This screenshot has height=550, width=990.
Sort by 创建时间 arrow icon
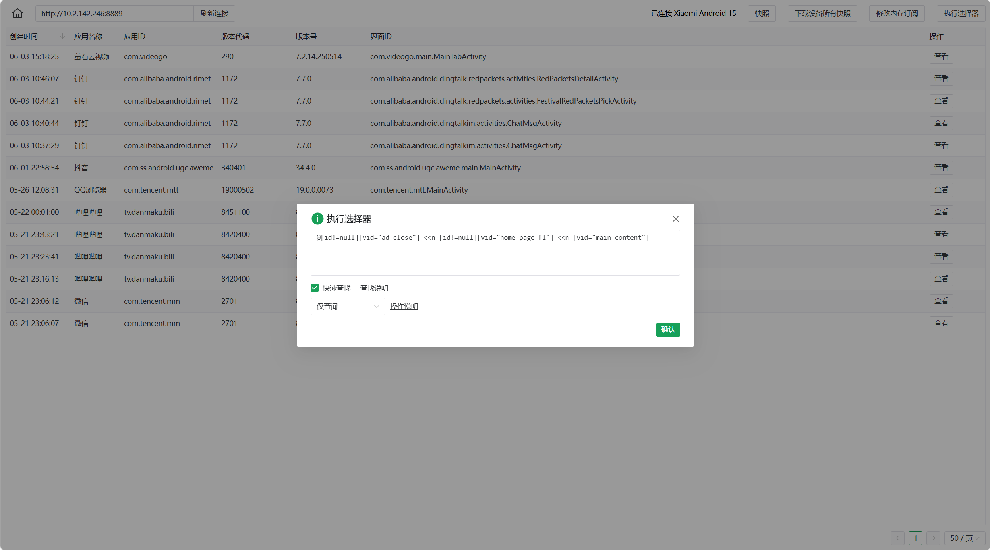coord(62,37)
